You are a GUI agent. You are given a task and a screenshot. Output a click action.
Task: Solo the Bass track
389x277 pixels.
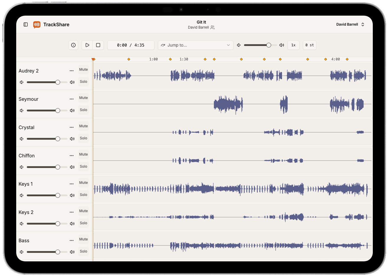point(83,251)
